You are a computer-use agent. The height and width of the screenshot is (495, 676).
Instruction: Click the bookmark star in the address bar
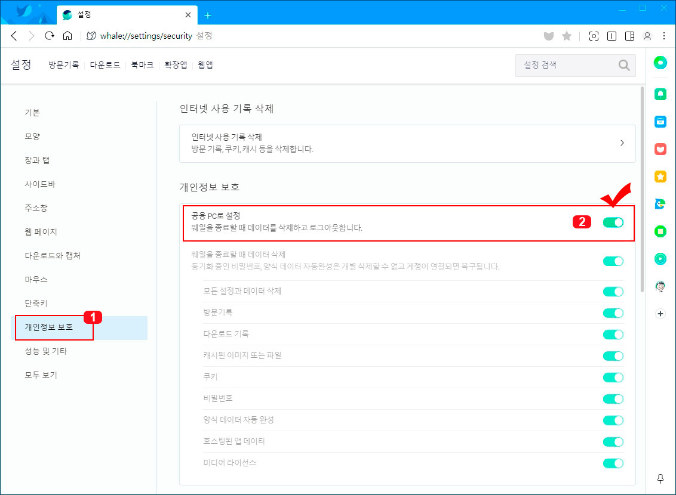click(566, 36)
